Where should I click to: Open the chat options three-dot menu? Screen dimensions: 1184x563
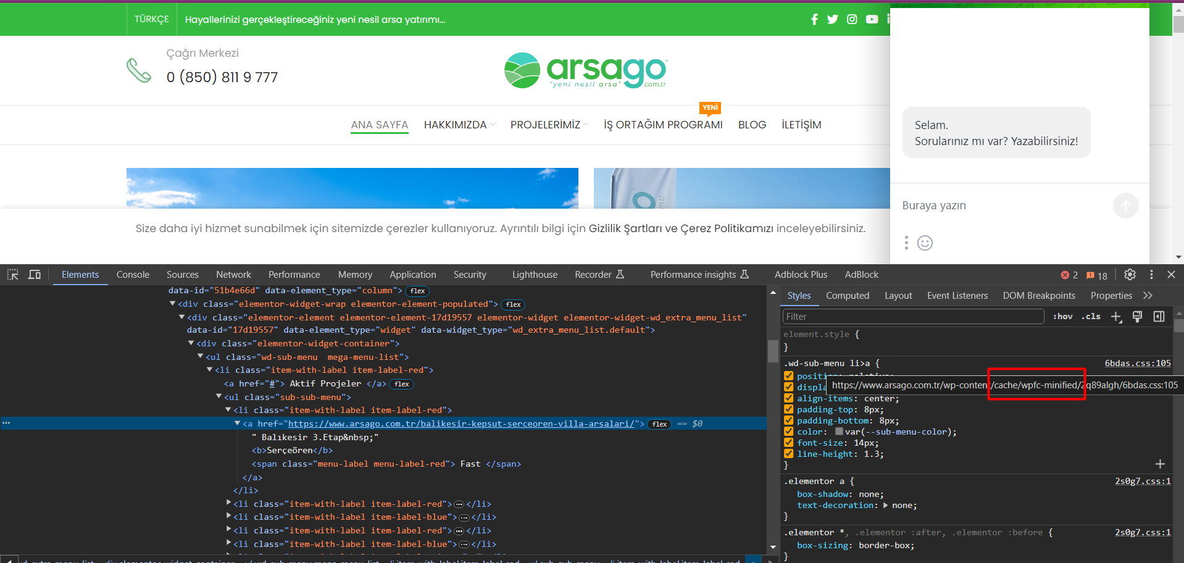coord(906,243)
